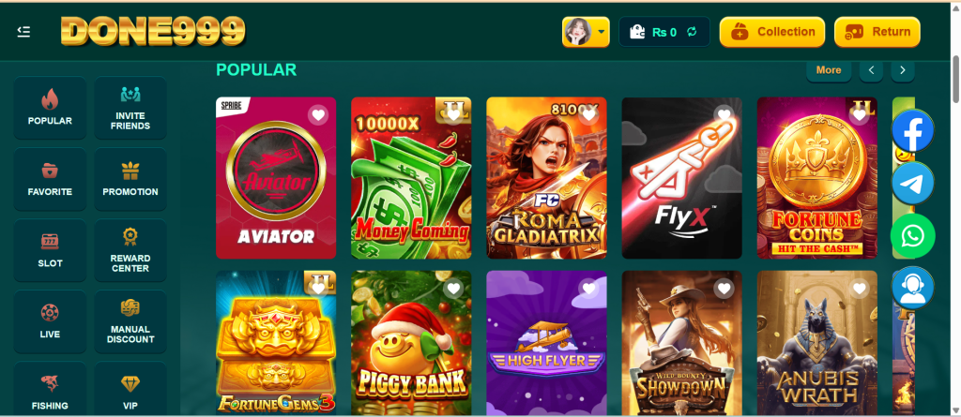The width and height of the screenshot is (961, 417).
Task: Launch the Roma Gladiatrix game thumbnail
Action: [x=547, y=178]
